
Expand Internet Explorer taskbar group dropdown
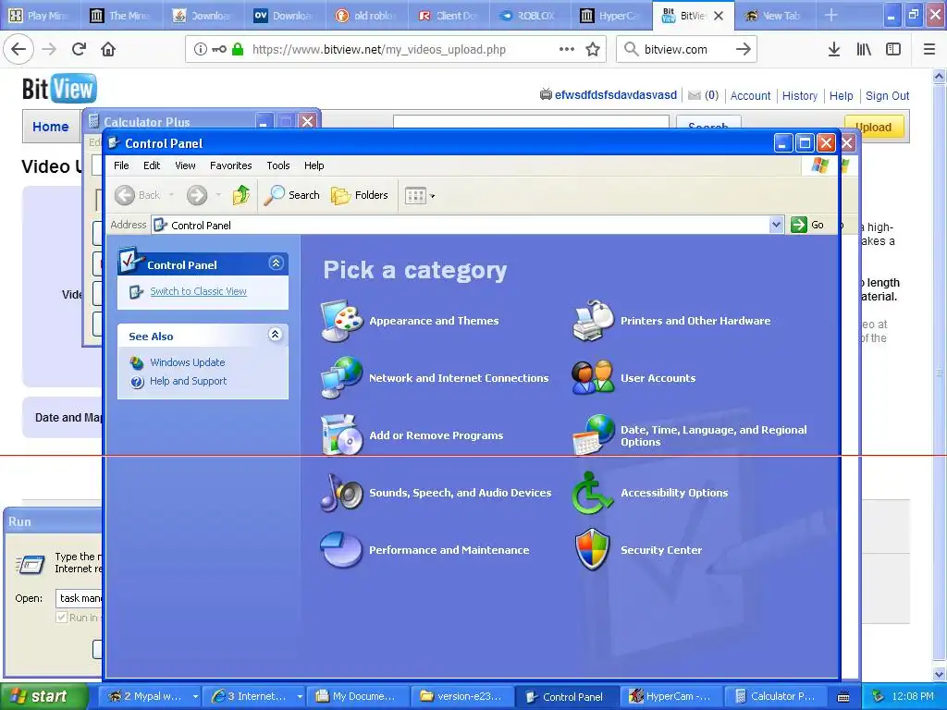point(300,696)
